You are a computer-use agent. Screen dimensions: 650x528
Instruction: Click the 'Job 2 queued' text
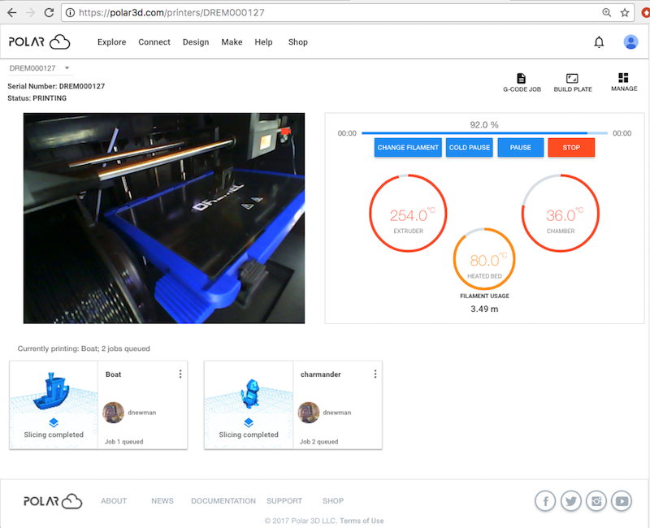tap(318, 442)
